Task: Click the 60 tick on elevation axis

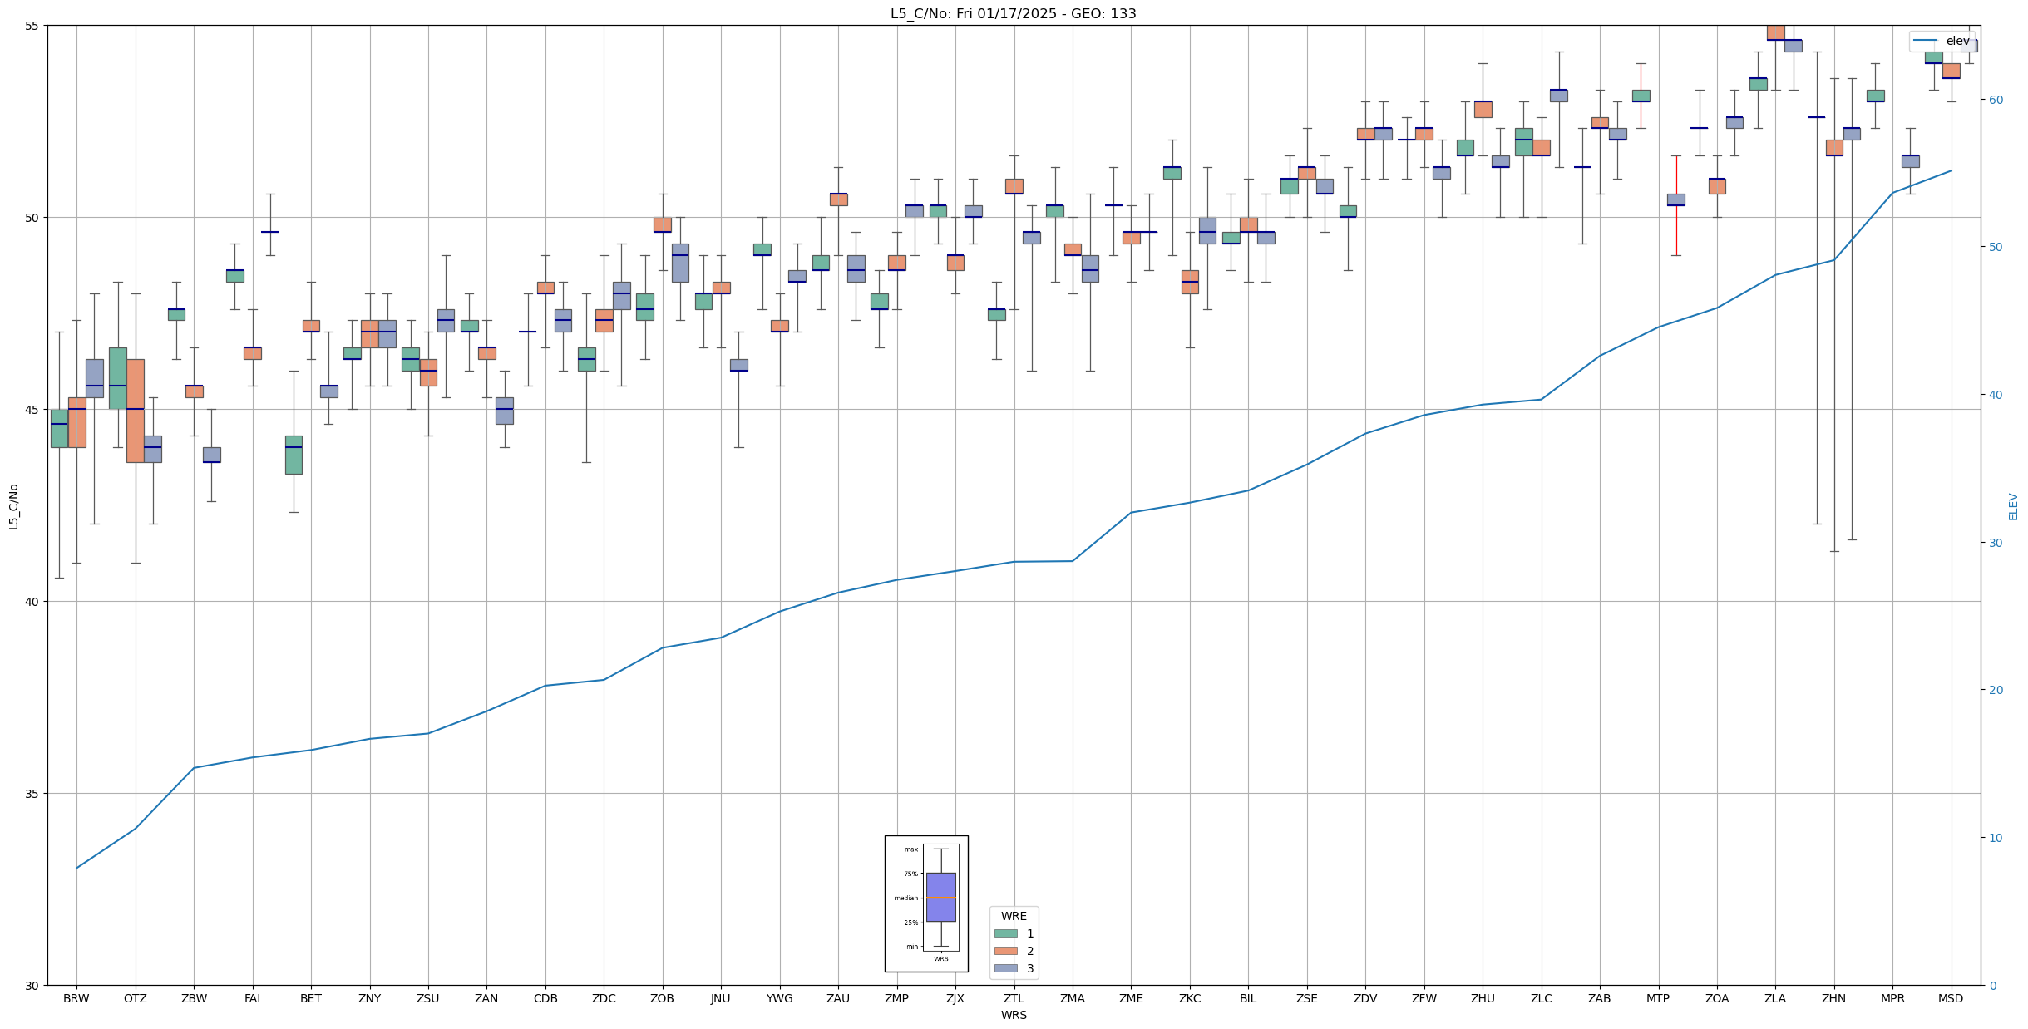Action: 1995,100
